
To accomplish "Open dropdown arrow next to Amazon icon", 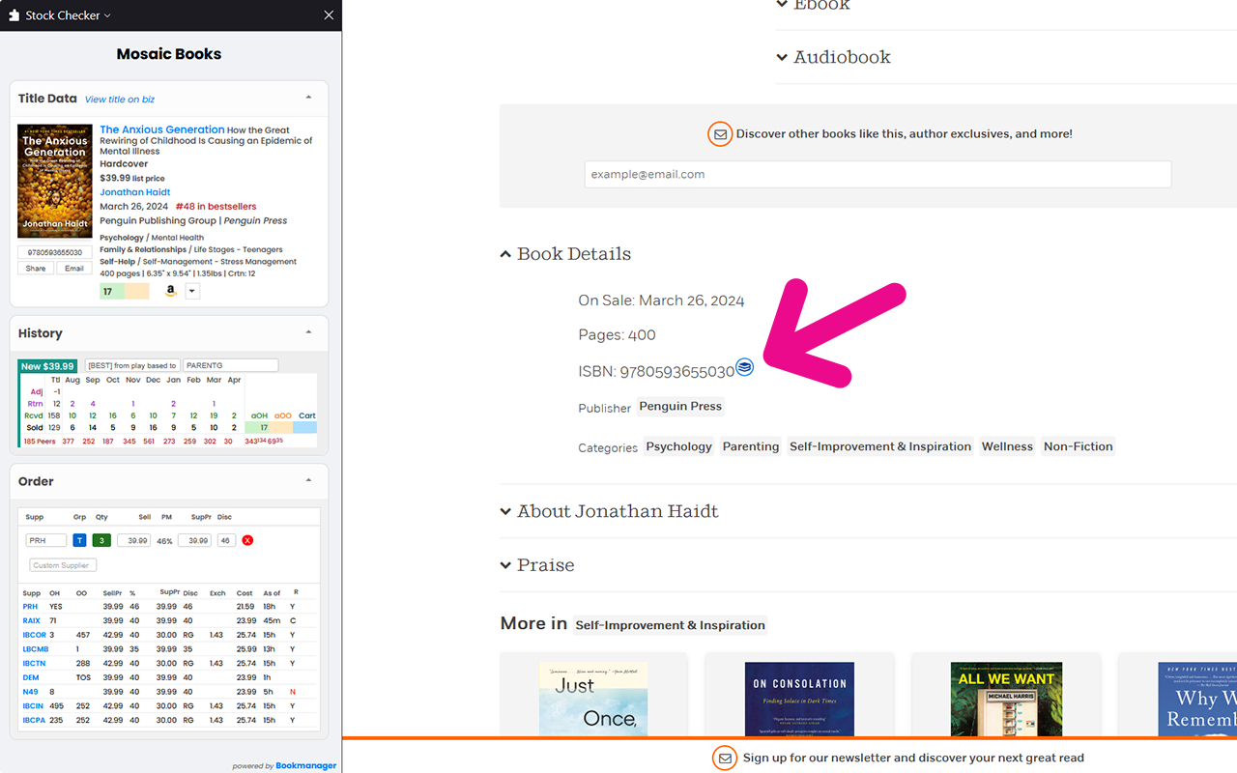I will pos(191,292).
